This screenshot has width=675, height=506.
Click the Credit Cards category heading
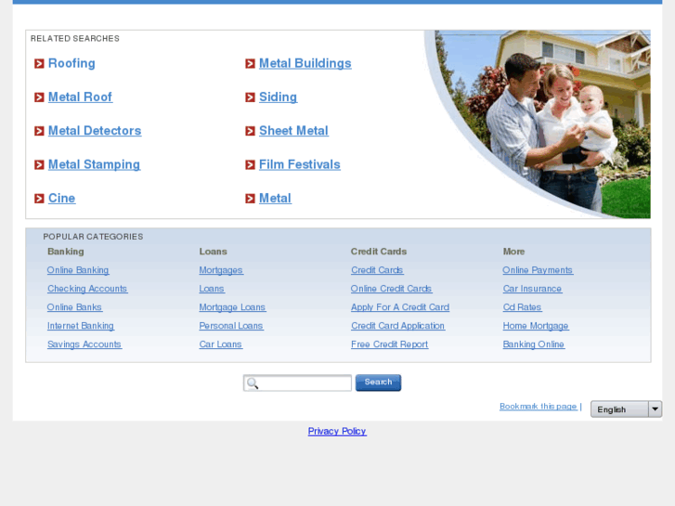[x=379, y=252]
